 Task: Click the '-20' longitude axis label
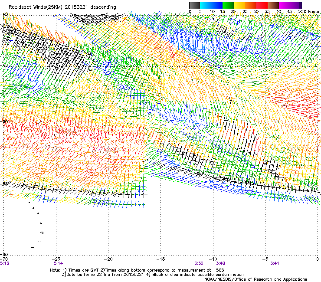pyautogui.click(x=108, y=259)
